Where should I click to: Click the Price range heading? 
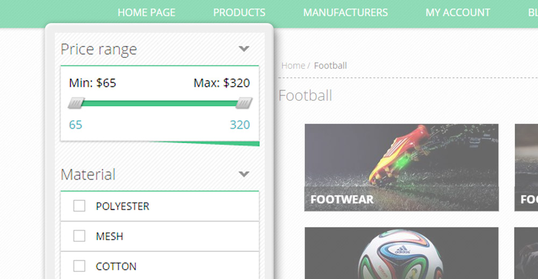[x=98, y=49]
